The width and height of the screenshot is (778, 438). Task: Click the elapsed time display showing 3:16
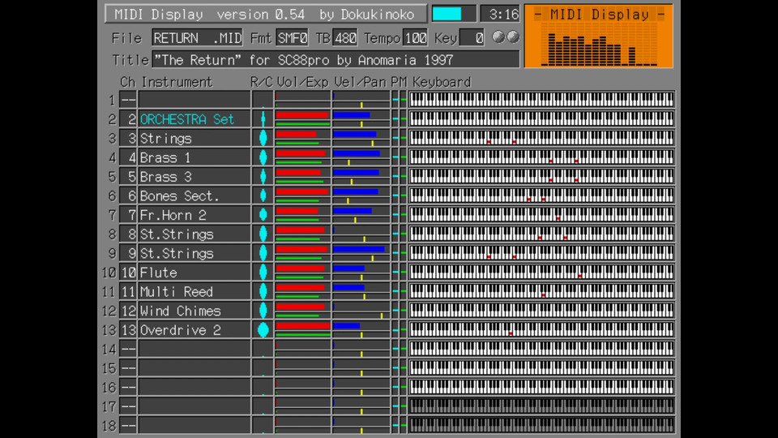click(499, 14)
